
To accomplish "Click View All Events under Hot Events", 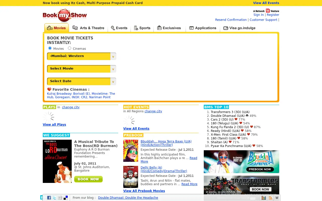I will click(x=136, y=129).
